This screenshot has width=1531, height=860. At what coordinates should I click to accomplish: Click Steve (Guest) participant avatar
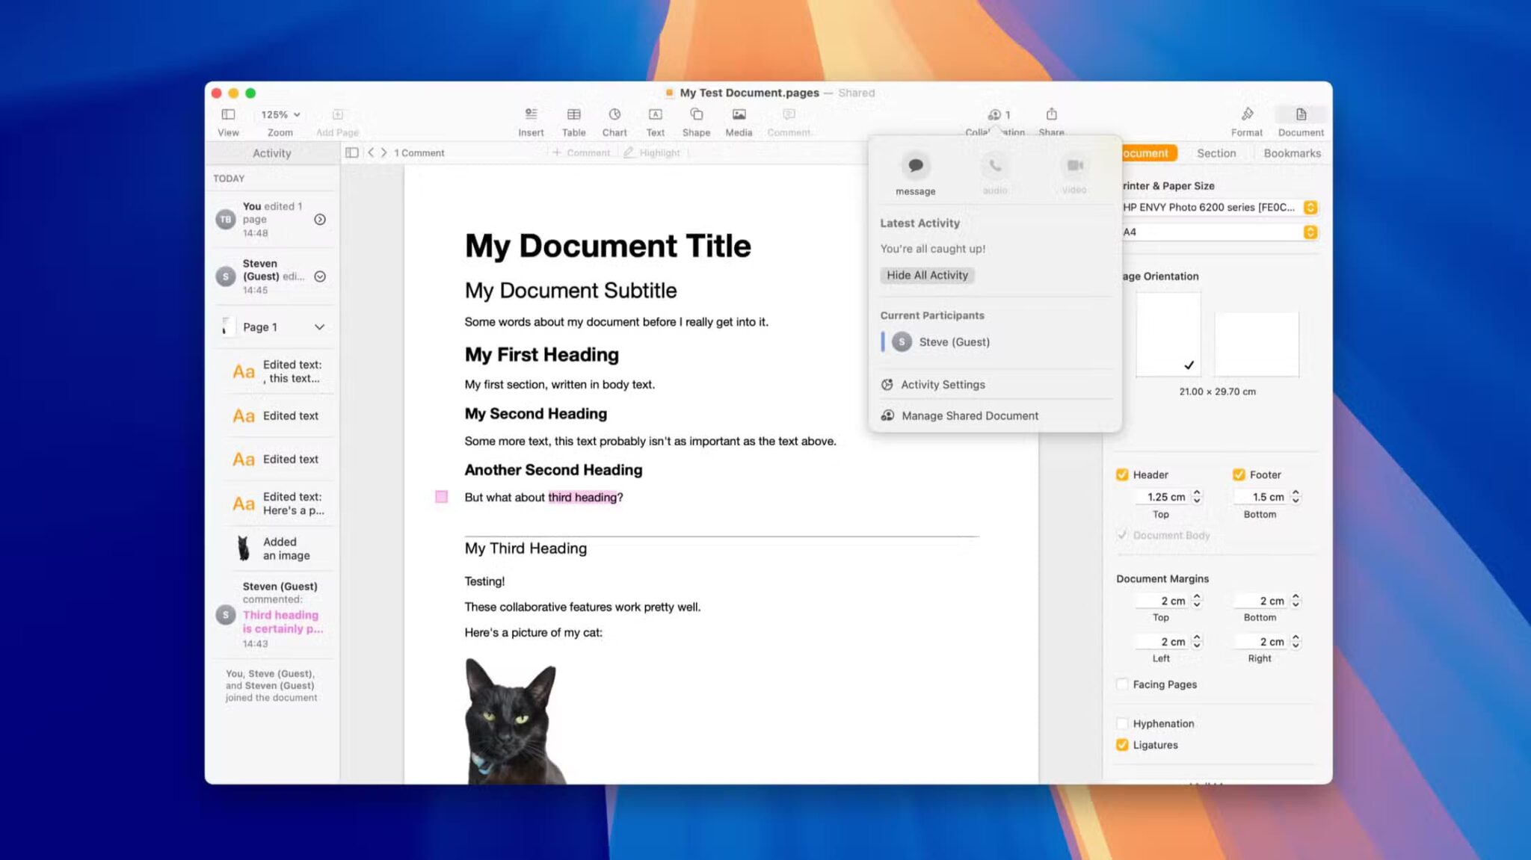[x=902, y=341]
